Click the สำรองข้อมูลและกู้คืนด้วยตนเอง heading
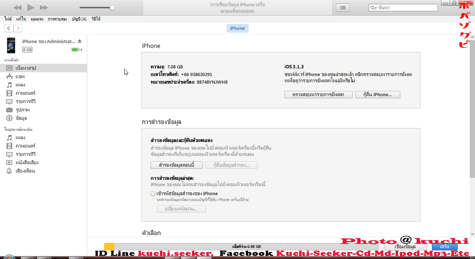Image resolution: width=475 pixels, height=259 pixels. pyautogui.click(x=181, y=140)
